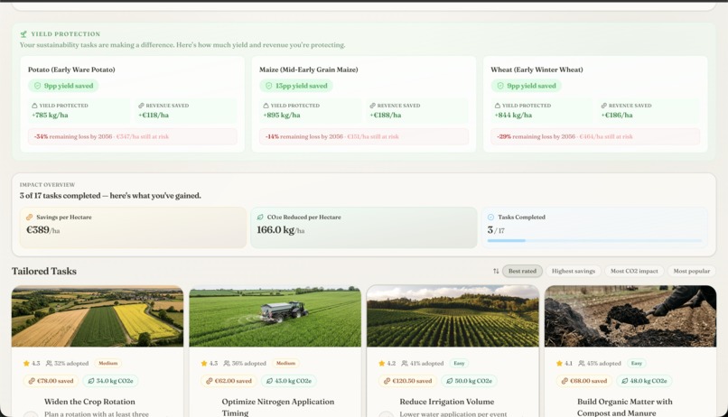This screenshot has width=728, height=417.
Task: Click the Potato Yield Protected icon
Action: [x=34, y=106]
